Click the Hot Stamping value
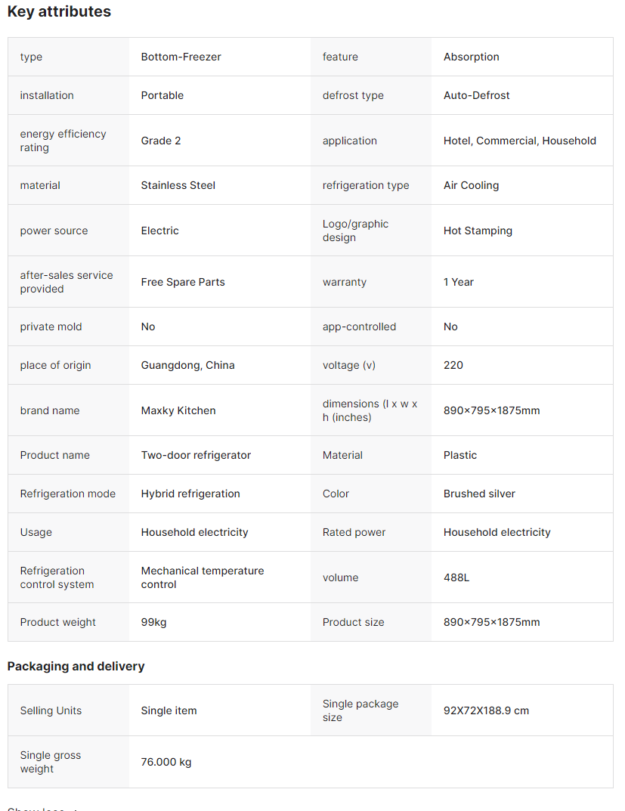The height and width of the screenshot is (811, 625). click(478, 231)
